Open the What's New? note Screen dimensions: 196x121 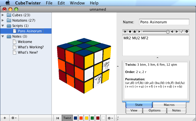[28, 52]
